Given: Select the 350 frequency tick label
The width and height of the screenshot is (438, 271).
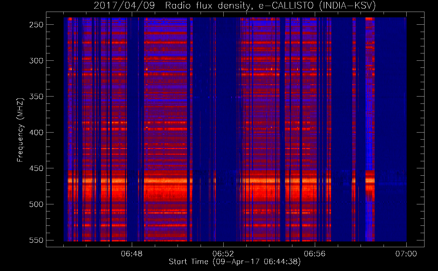Looking at the screenshot, I should pos(36,96).
